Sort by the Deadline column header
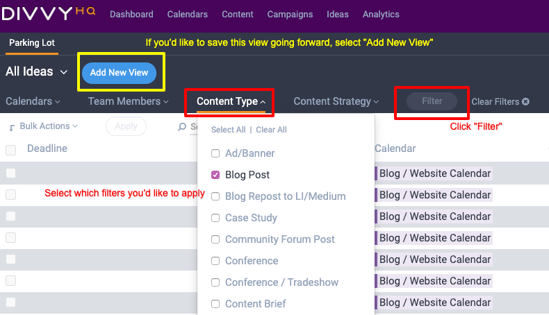 47,148
